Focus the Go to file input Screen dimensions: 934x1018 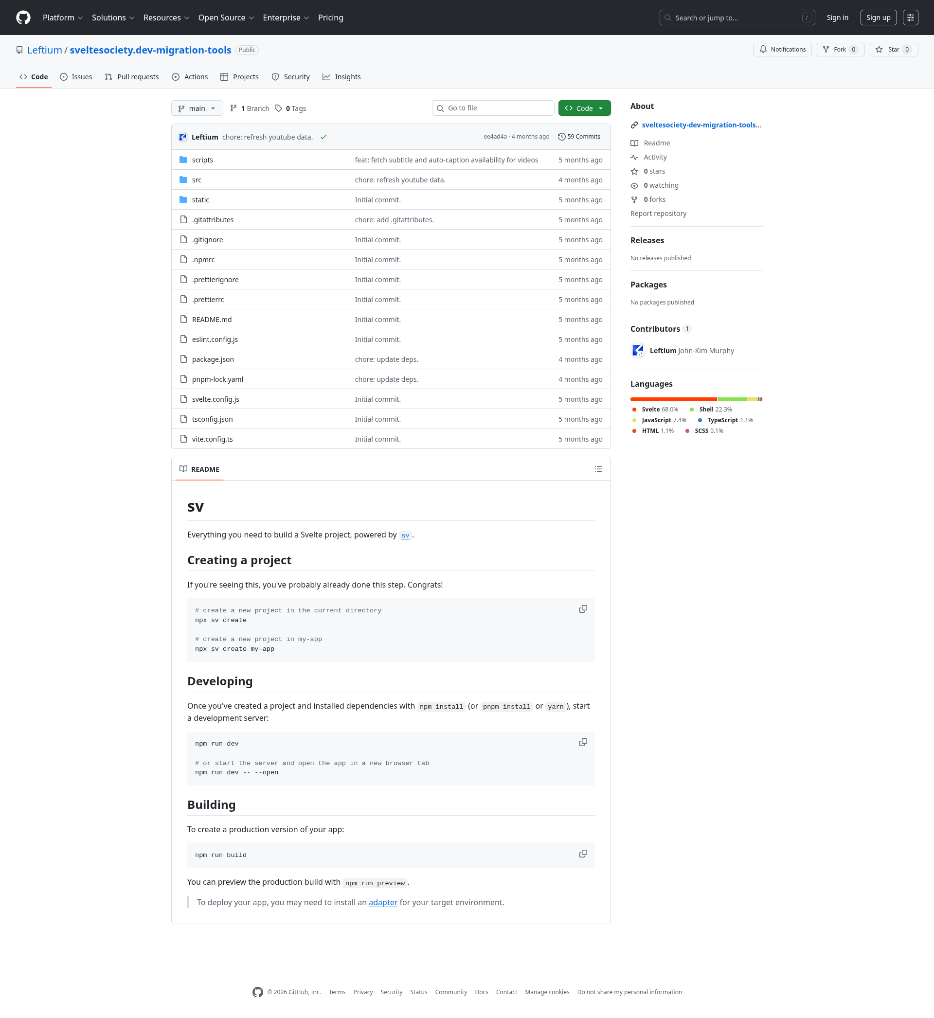(493, 108)
